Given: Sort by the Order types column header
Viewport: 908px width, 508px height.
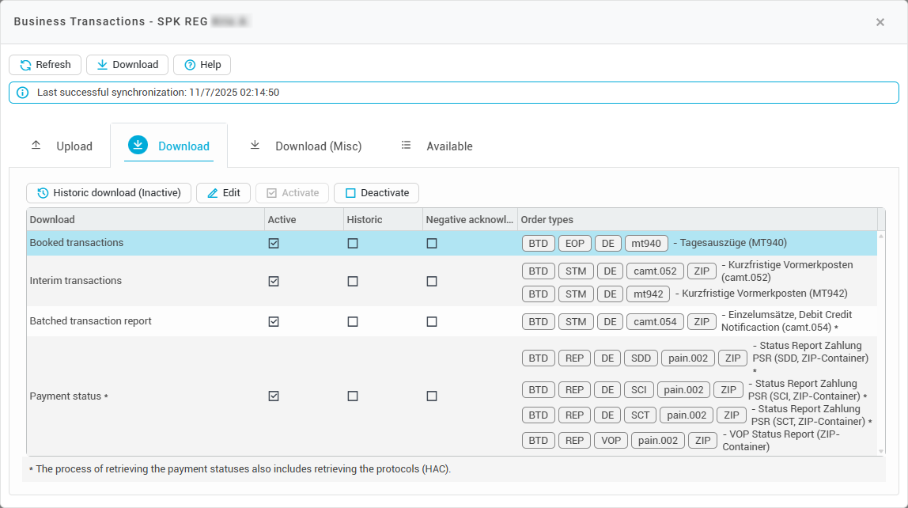Looking at the screenshot, I should pyautogui.click(x=547, y=220).
